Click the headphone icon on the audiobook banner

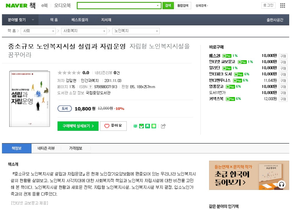[x=281, y=184]
